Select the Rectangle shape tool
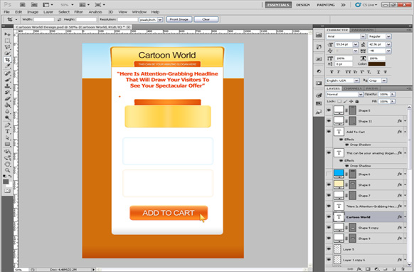This screenshot has height=272, width=414. click(7, 145)
